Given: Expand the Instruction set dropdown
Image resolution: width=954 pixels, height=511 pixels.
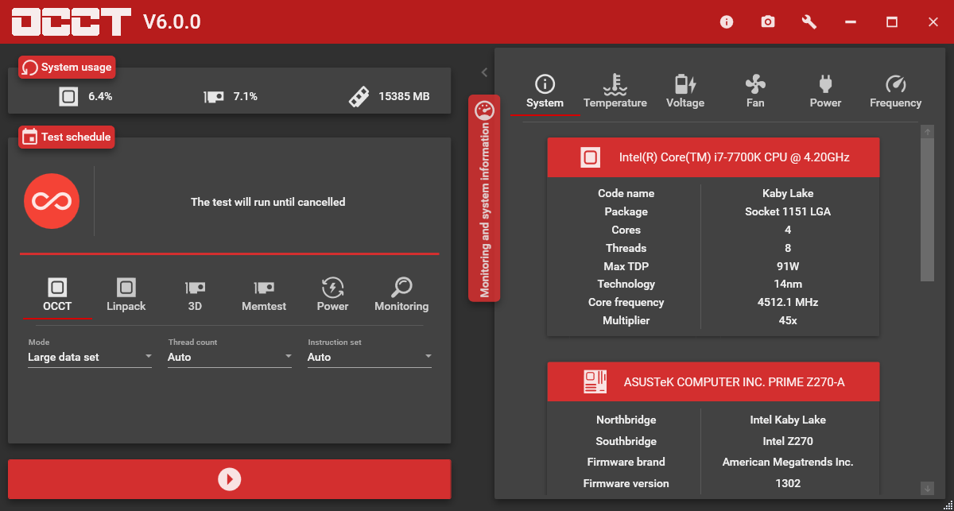Looking at the screenshot, I should tap(370, 357).
